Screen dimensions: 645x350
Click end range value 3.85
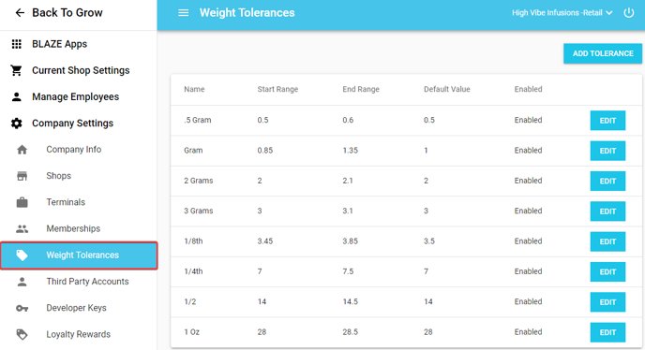(350, 241)
